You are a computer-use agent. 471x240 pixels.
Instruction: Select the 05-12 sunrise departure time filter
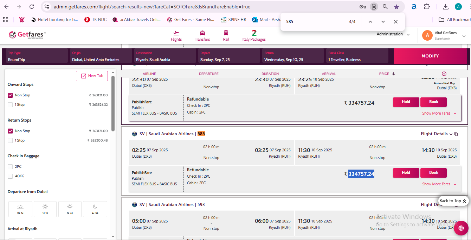pos(20,209)
